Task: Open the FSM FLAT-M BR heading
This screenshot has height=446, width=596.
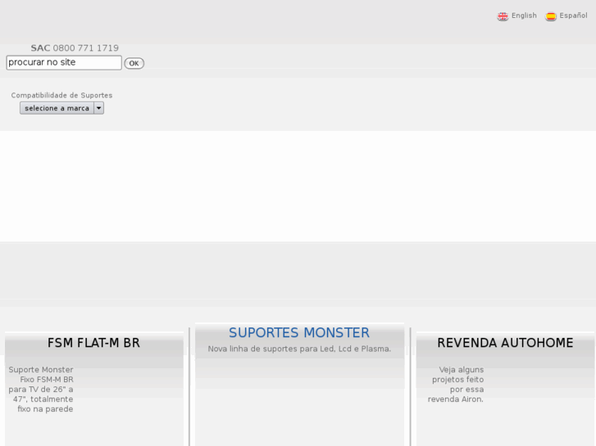Action: [x=93, y=343]
